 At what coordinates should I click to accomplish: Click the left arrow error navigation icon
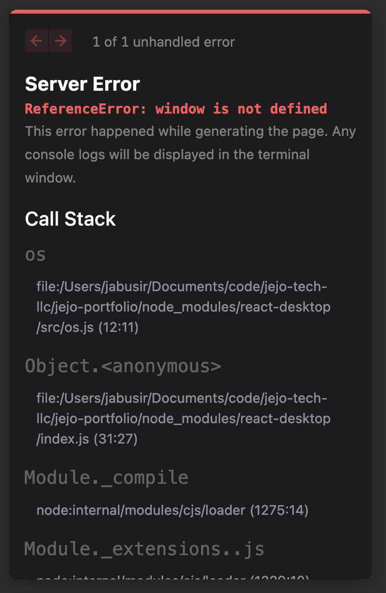(36, 41)
